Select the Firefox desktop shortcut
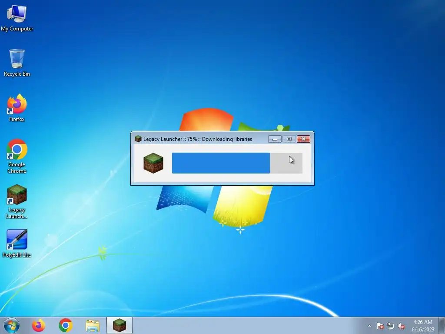 click(17, 108)
